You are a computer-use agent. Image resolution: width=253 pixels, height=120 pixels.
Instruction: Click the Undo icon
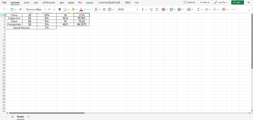pos(4,9)
